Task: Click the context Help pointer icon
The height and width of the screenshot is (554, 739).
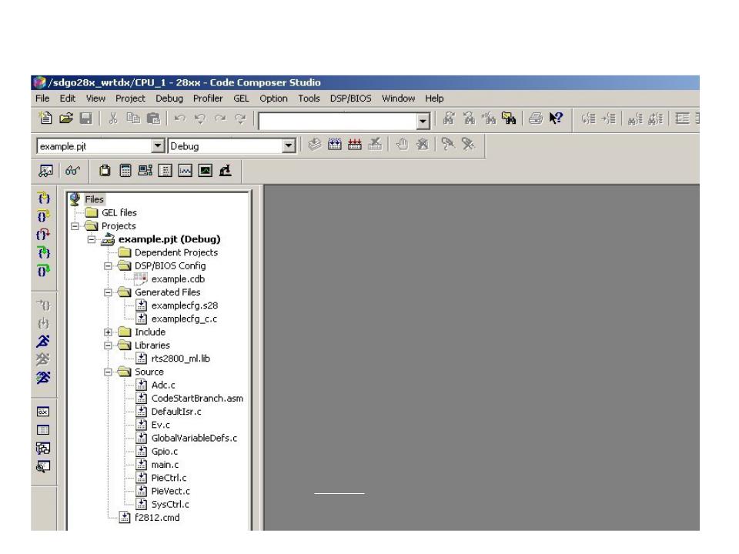Action: [x=556, y=118]
